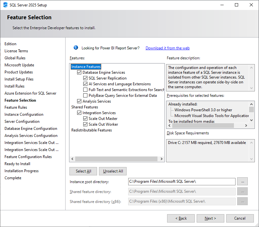Uncheck the SQL Server Replication checkbox
Viewport: 259px width, 227px height.
pos(85,78)
